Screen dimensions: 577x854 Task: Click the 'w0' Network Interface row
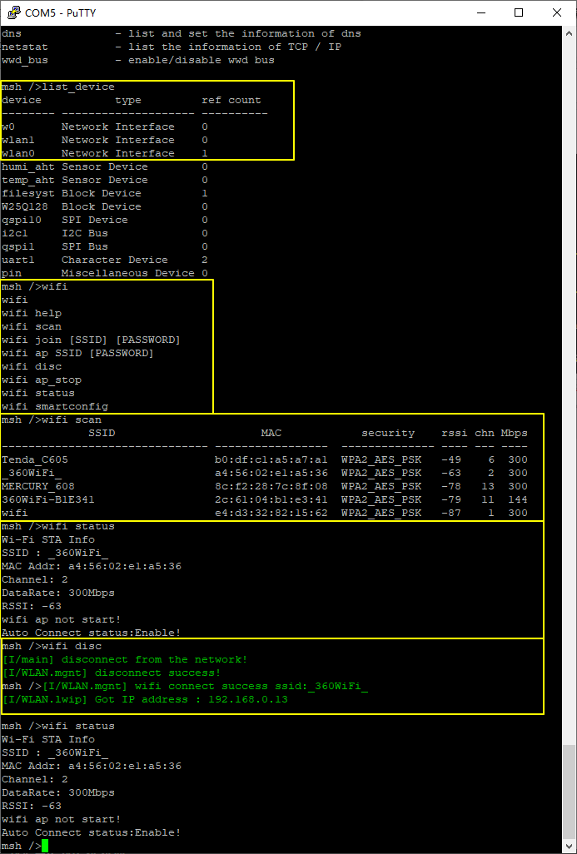[x=105, y=127]
